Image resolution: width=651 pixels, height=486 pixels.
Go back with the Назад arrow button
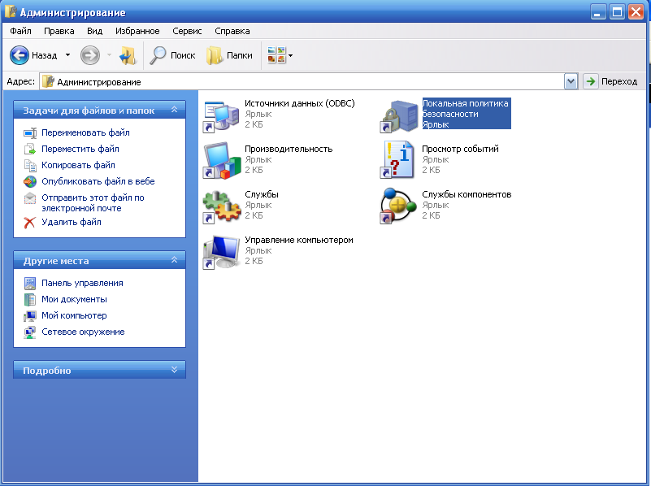pyautogui.click(x=19, y=55)
